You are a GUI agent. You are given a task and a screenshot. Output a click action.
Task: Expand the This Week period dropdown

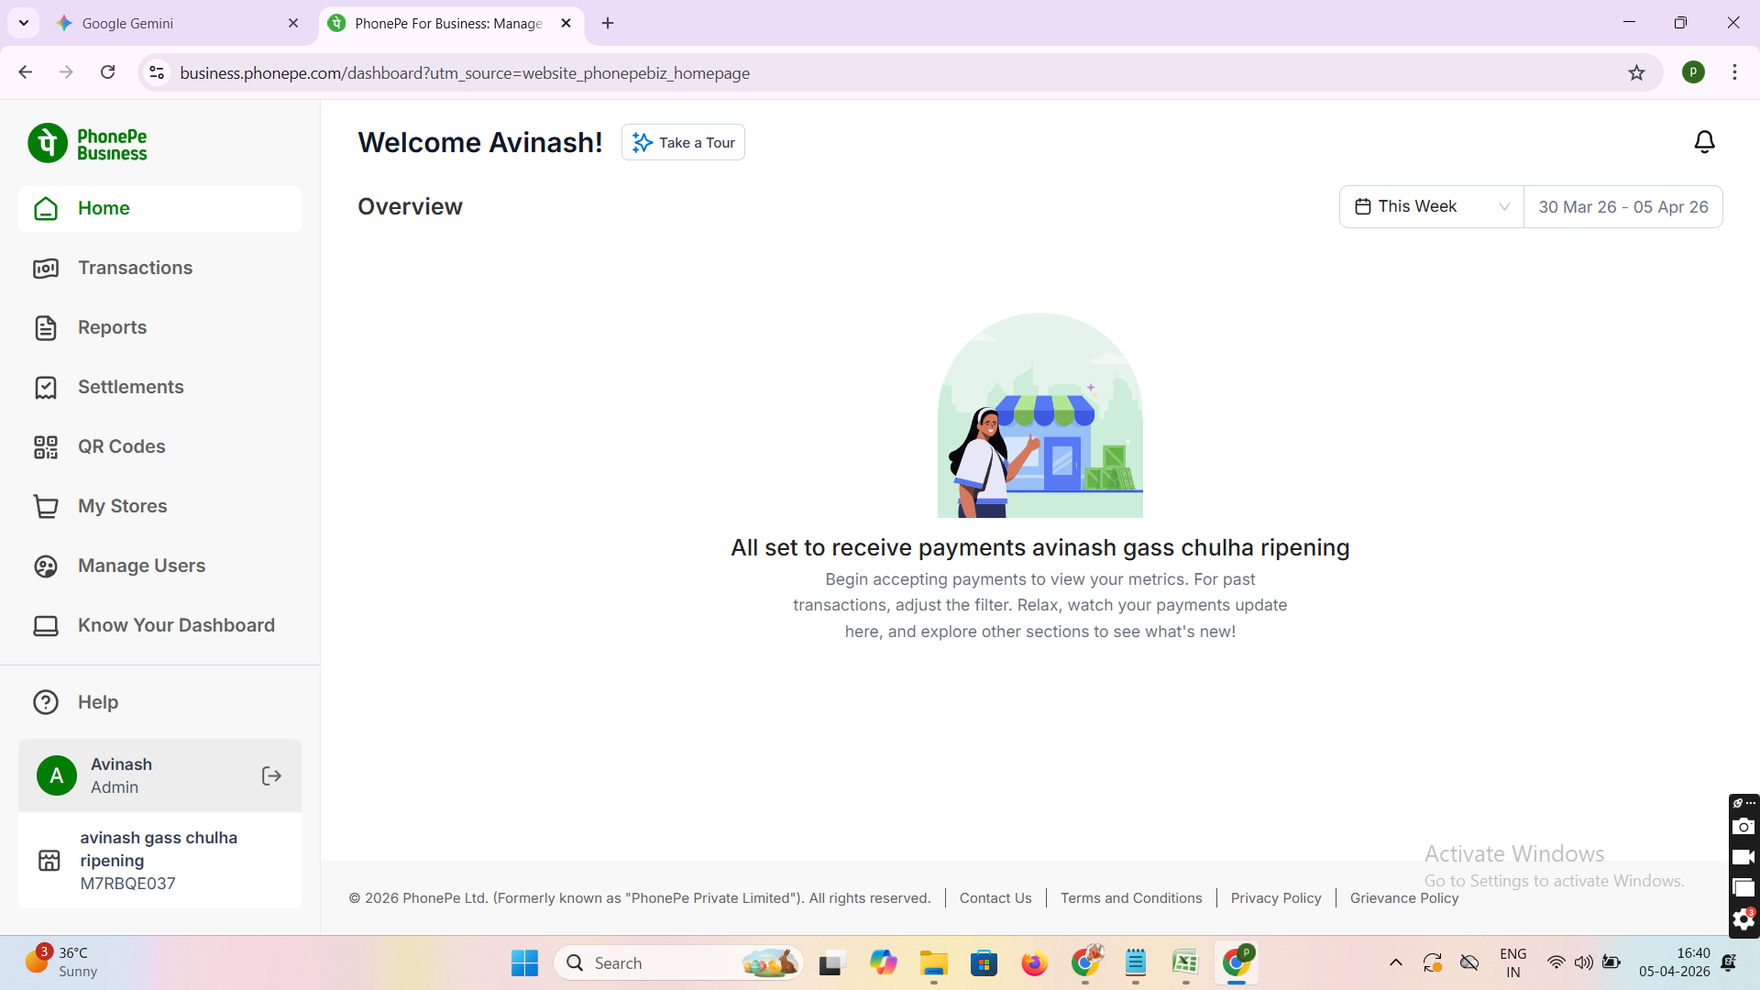(1432, 207)
